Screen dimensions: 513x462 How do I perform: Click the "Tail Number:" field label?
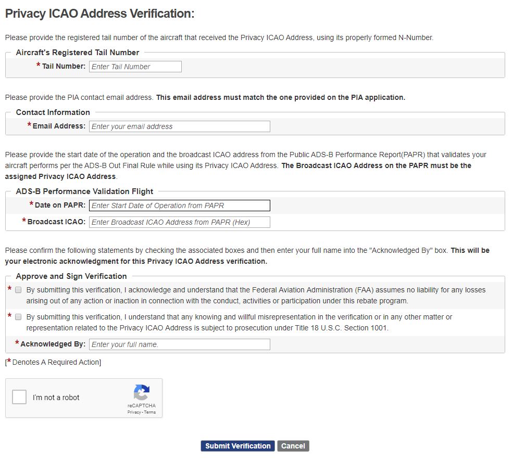click(64, 66)
